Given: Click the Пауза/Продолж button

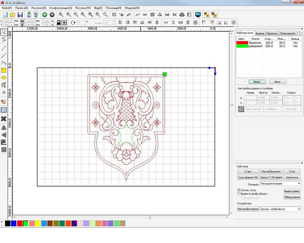Looking at the screenshot, I should click(271, 172).
